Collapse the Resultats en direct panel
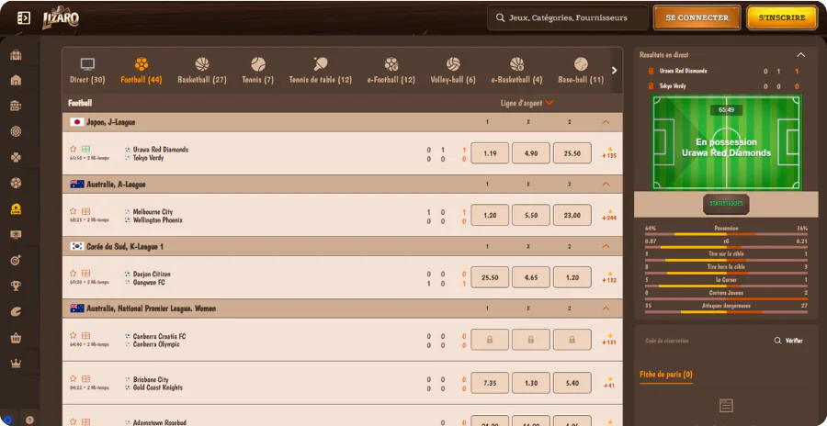The image size is (827, 426). [800, 55]
